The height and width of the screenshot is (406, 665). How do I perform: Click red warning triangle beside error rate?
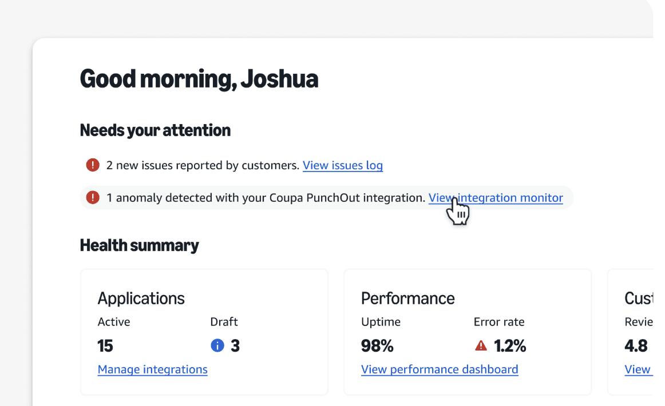coord(481,345)
